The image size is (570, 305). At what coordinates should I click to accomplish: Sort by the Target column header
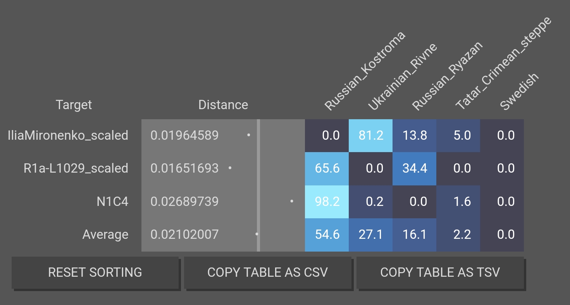click(74, 105)
